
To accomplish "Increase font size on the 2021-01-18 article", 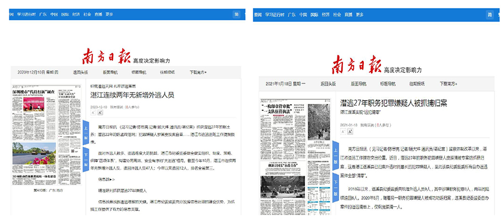I will [350, 131].
